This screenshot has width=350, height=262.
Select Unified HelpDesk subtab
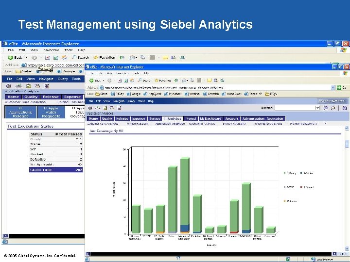point(138,123)
